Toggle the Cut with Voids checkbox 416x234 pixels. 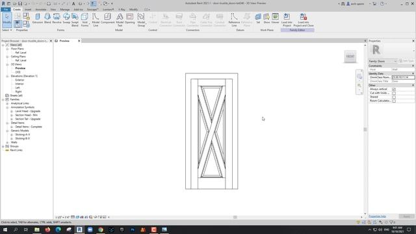pos(394,93)
